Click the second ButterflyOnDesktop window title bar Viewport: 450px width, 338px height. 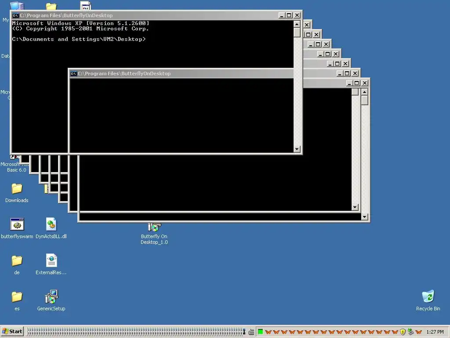181,73
